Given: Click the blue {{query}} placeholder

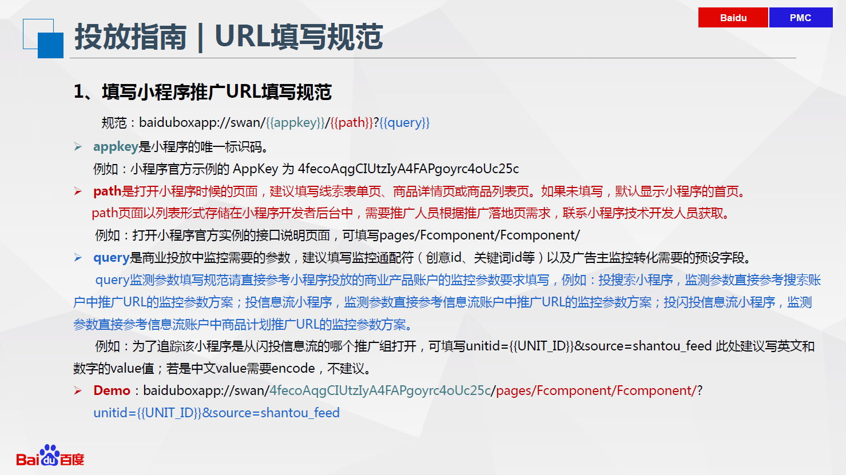Looking at the screenshot, I should 404,122.
